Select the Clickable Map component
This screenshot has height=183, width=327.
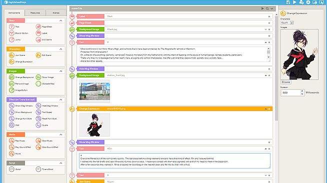click(x=45, y=84)
